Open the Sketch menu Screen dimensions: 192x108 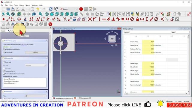coord(28,5)
